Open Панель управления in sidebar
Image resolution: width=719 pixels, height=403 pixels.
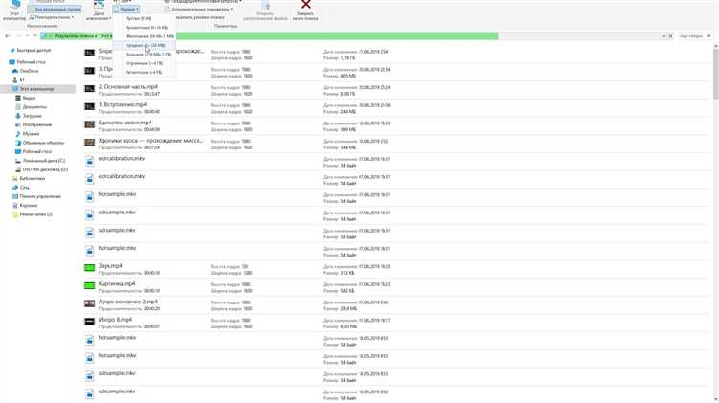[36, 196]
